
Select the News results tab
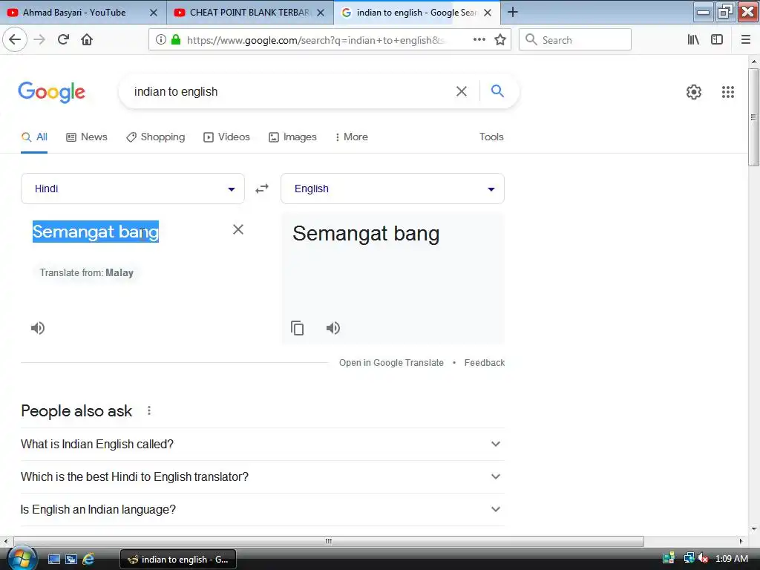[x=87, y=137]
